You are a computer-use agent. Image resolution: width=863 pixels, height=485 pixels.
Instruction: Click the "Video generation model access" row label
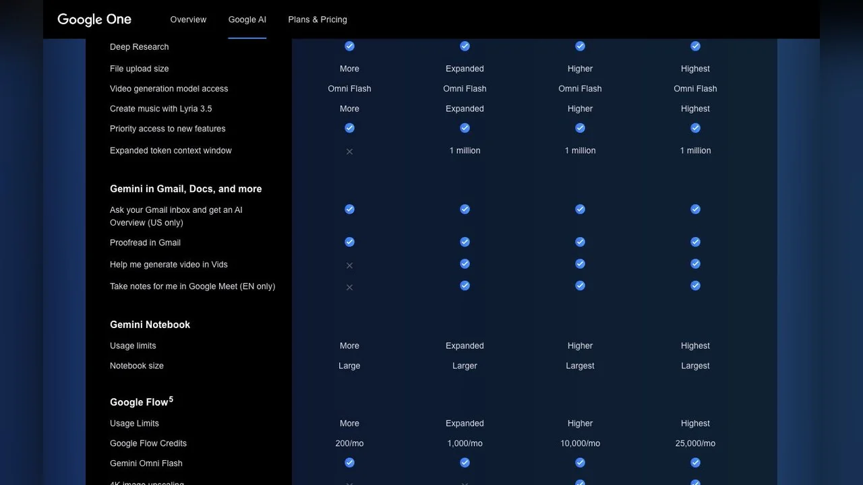169,89
